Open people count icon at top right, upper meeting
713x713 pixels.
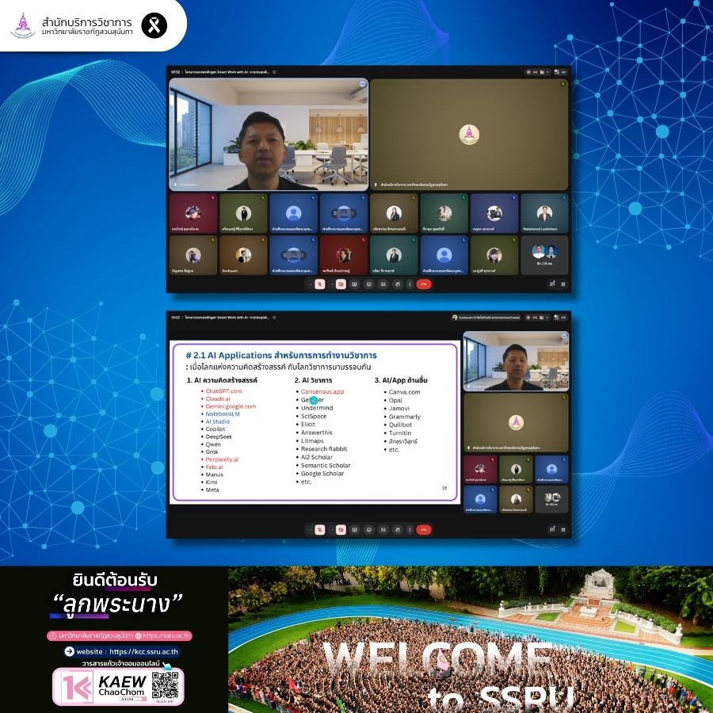[x=561, y=72]
